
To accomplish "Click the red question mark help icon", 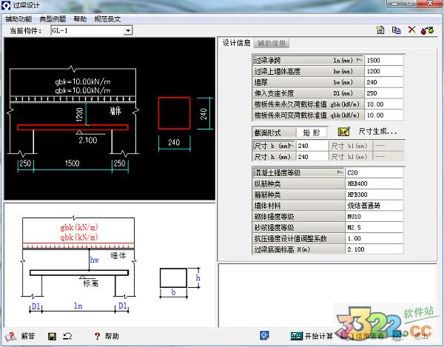I will point(97,336).
